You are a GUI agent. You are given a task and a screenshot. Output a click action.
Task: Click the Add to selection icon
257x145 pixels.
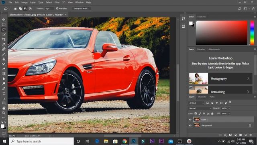(x=20, y=8)
